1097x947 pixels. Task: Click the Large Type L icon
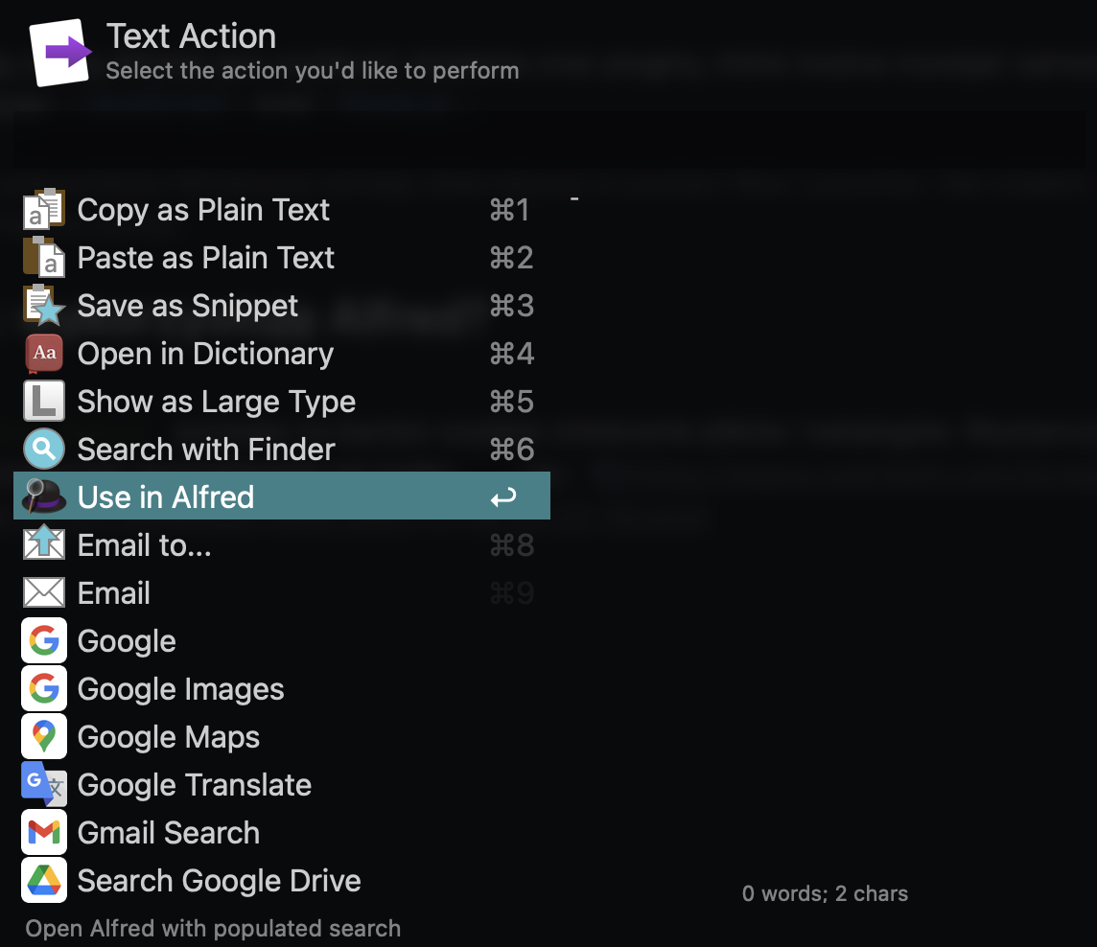(x=44, y=401)
